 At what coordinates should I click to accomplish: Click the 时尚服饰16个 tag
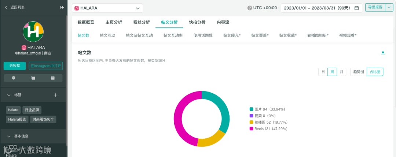[43, 119]
